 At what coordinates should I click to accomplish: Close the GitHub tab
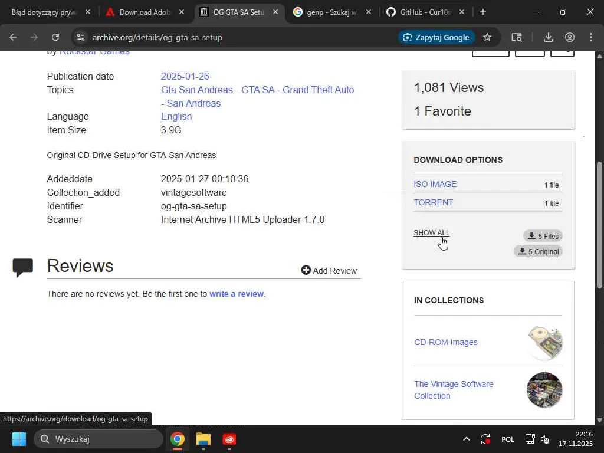coord(462,12)
